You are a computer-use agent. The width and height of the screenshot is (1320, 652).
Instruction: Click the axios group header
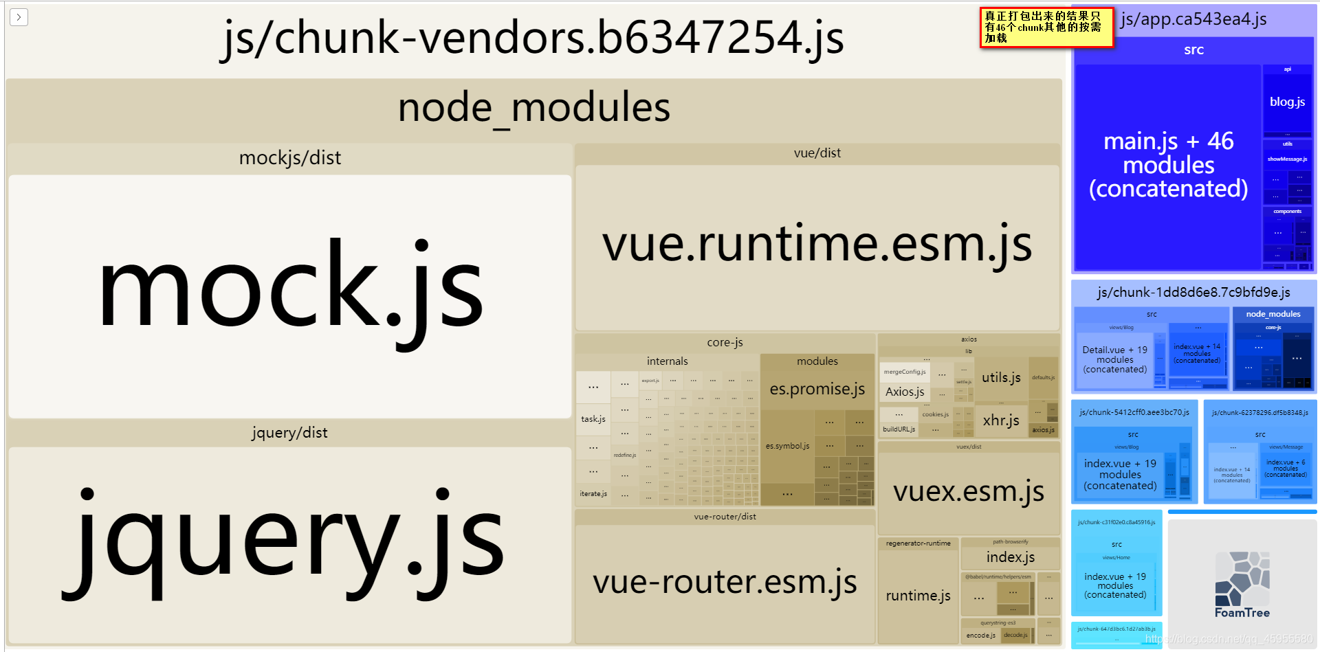969,339
